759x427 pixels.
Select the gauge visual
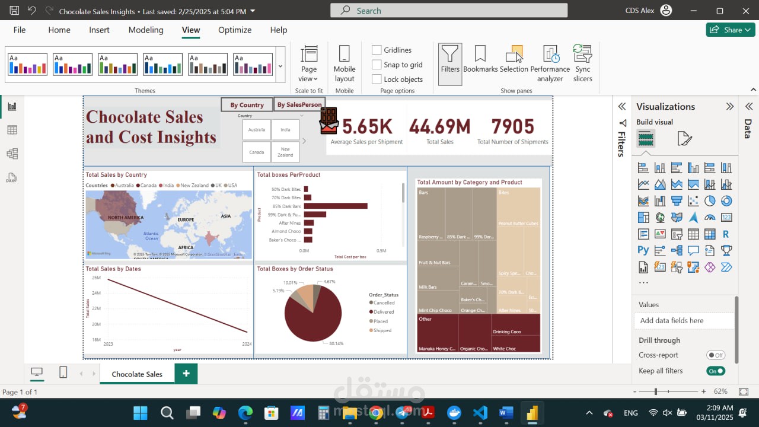click(710, 218)
